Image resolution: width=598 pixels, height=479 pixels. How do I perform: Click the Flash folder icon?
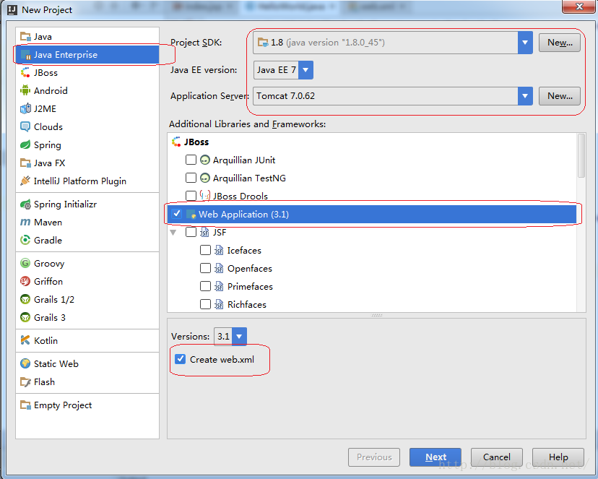click(25, 381)
